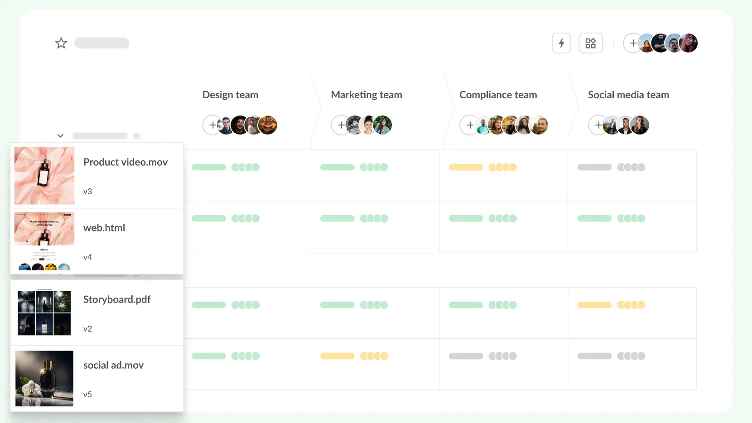Add a member to the Social media team

tap(598, 125)
